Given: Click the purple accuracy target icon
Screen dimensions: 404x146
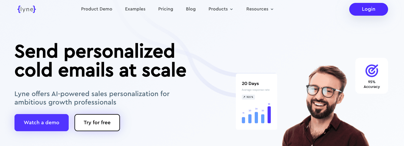Looking at the screenshot, I should (372, 71).
